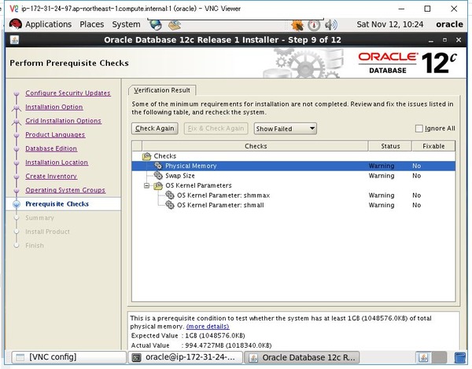Click the Actual Value 994.4727MB text
Viewport: 472px width, 369px height.
[228, 345]
